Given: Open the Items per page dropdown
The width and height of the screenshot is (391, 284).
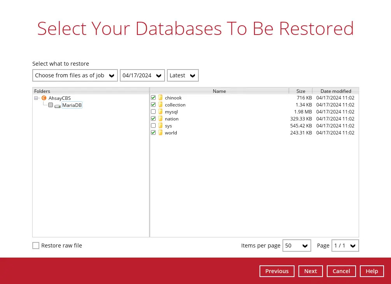Looking at the screenshot, I should click(296, 246).
